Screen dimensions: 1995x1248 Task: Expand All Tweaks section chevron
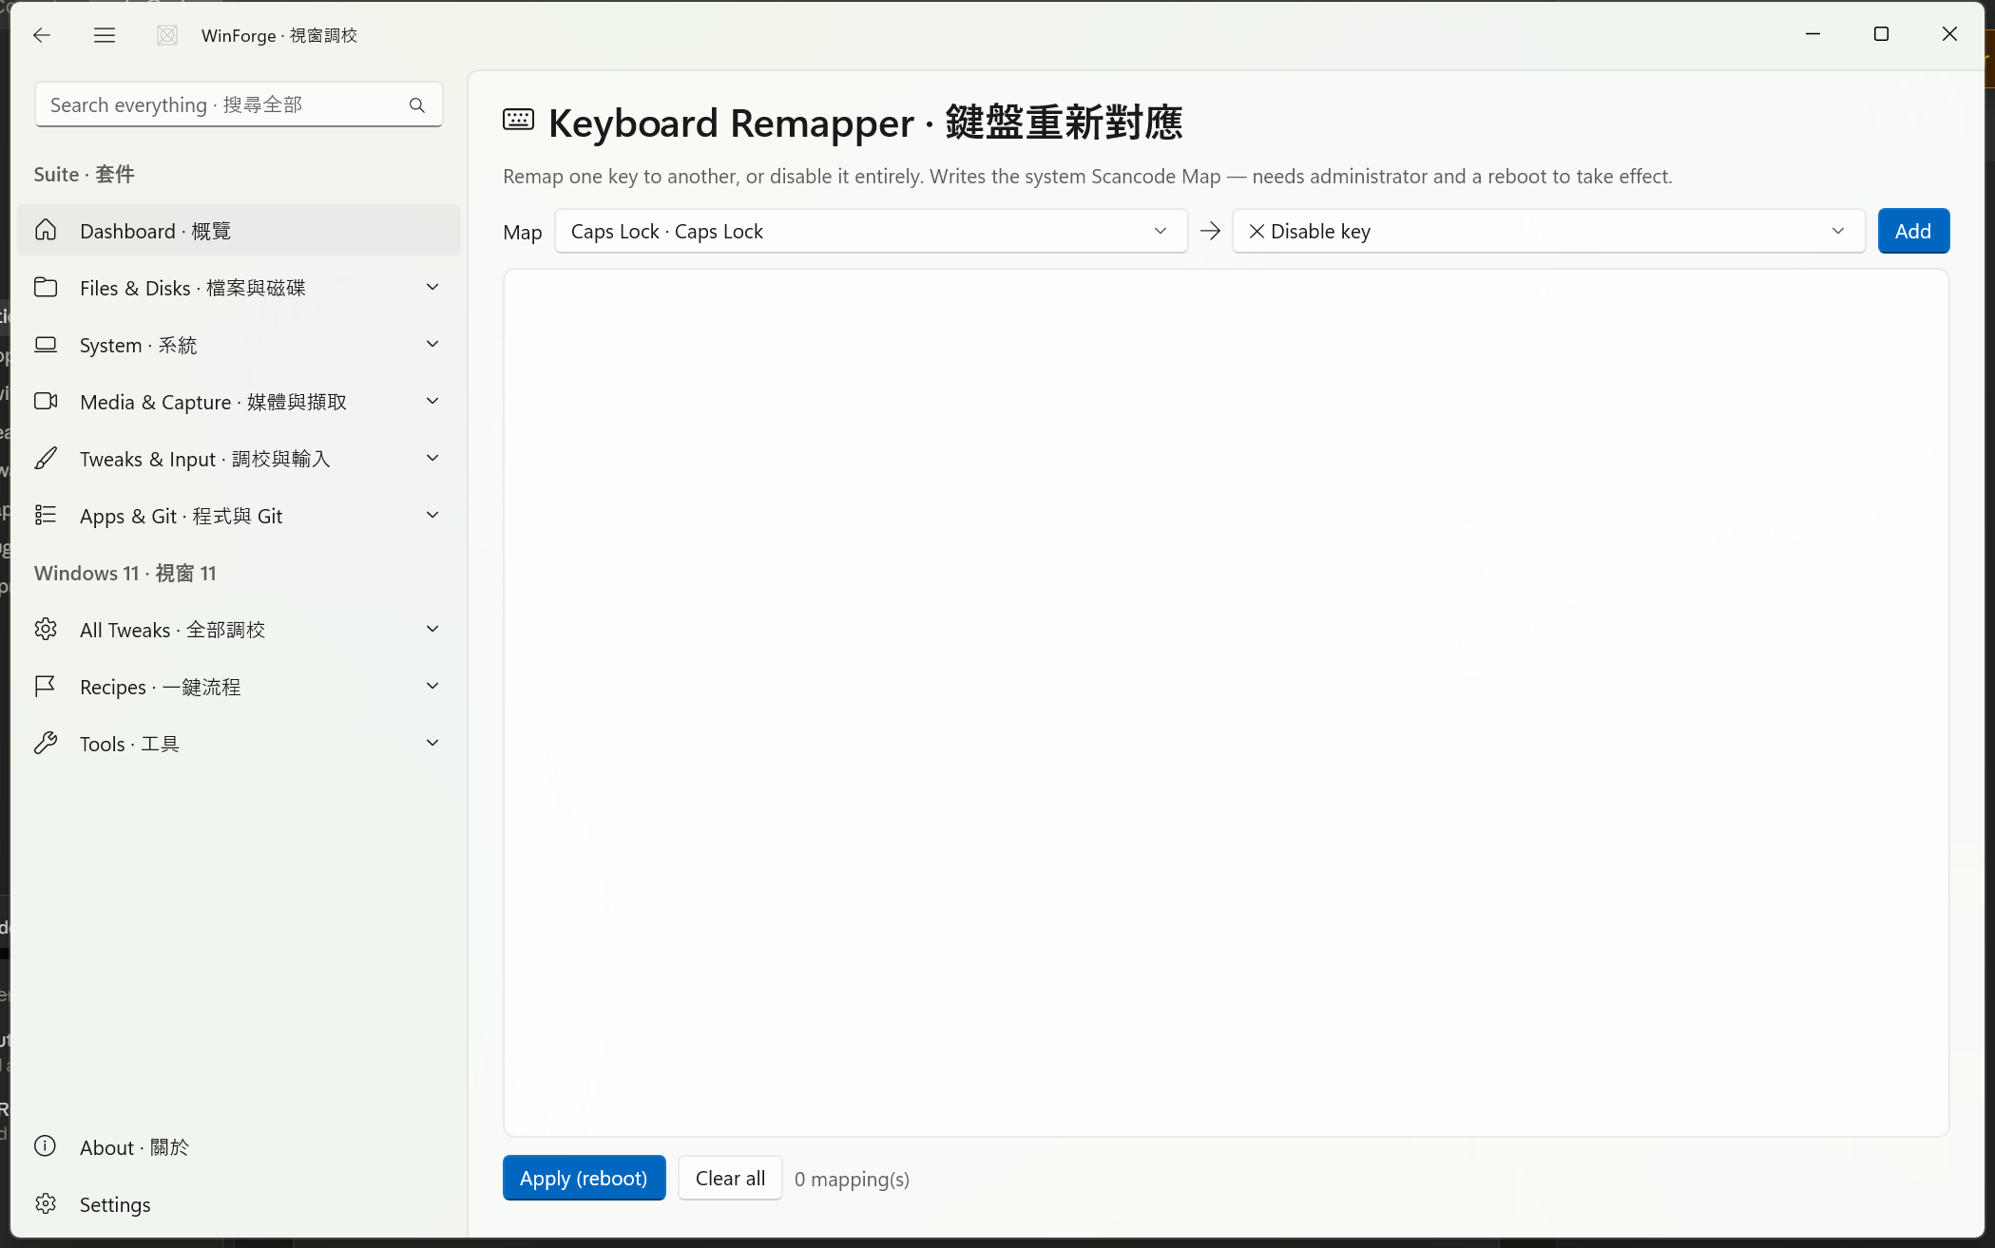click(432, 630)
